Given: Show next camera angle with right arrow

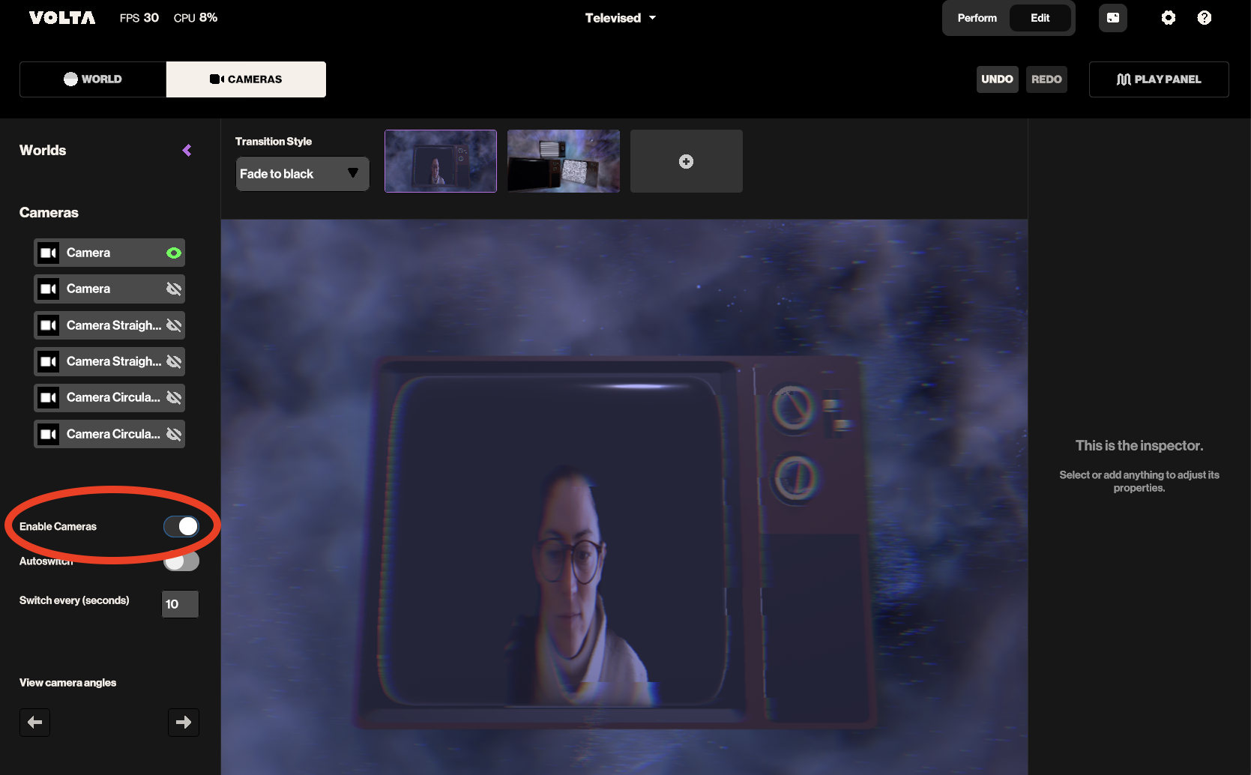Looking at the screenshot, I should pos(184,723).
